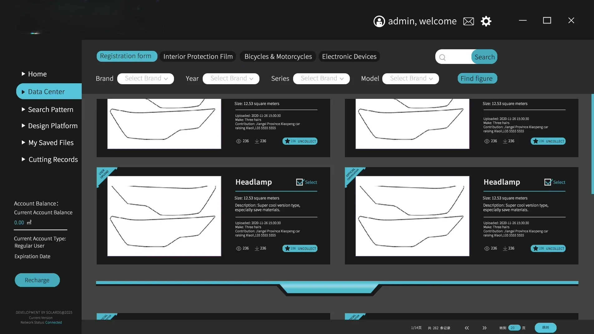Image resolution: width=594 pixels, height=334 pixels.
Task: Click the admin user profile icon
Action: pyautogui.click(x=379, y=21)
